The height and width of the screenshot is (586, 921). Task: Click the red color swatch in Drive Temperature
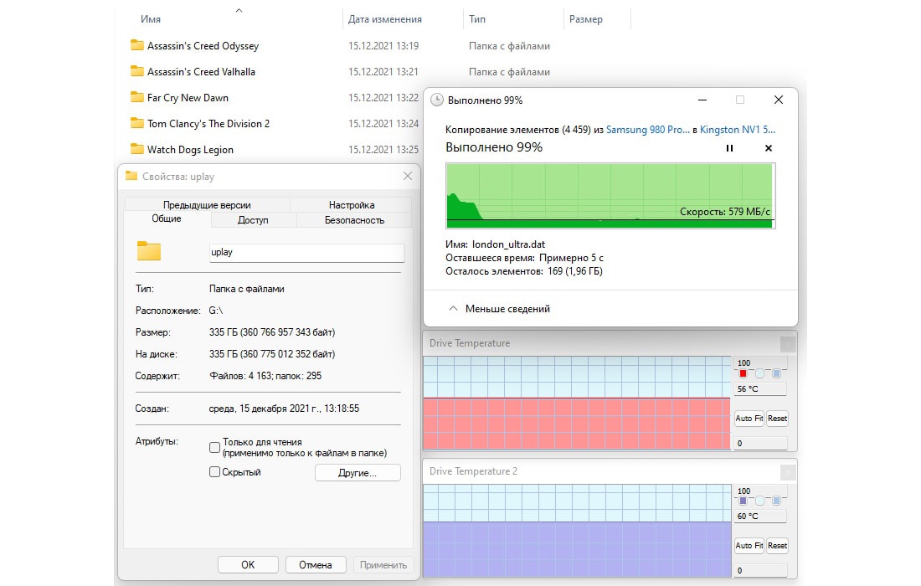pos(743,373)
